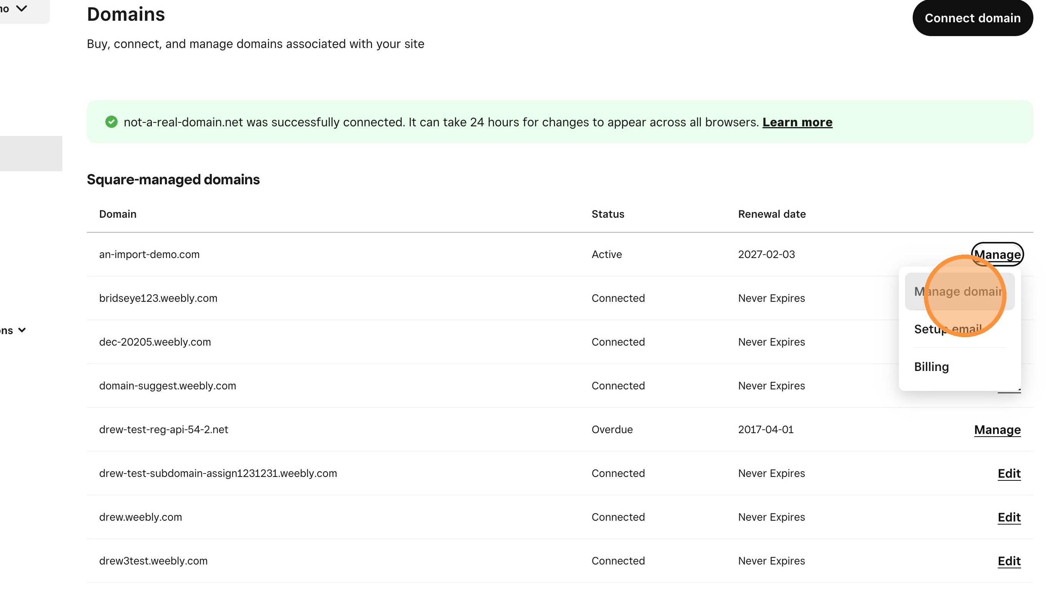Screen dimensions: 1058x591
Task: Click the Connect domain button
Action: tap(972, 18)
